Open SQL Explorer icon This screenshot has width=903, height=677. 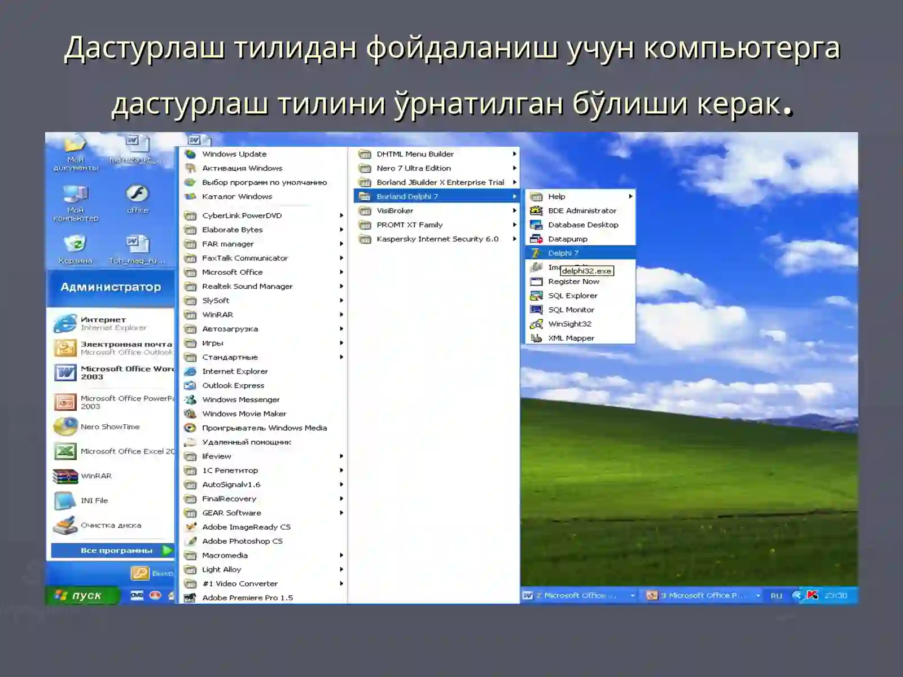pyautogui.click(x=536, y=296)
